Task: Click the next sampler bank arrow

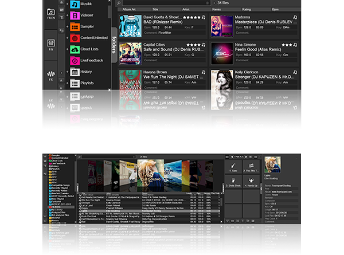Action: tap(246, 157)
